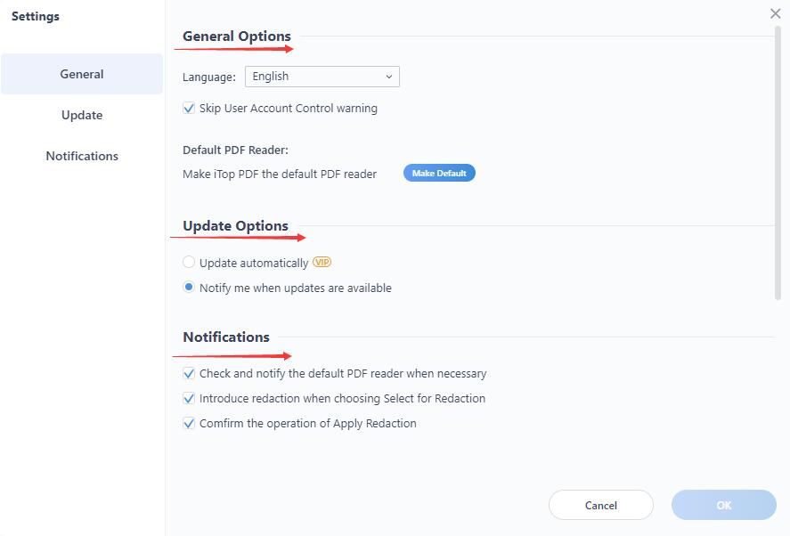Viewport: 790px width, 536px height.
Task: Go to the Notifications settings tab
Action: (82, 156)
